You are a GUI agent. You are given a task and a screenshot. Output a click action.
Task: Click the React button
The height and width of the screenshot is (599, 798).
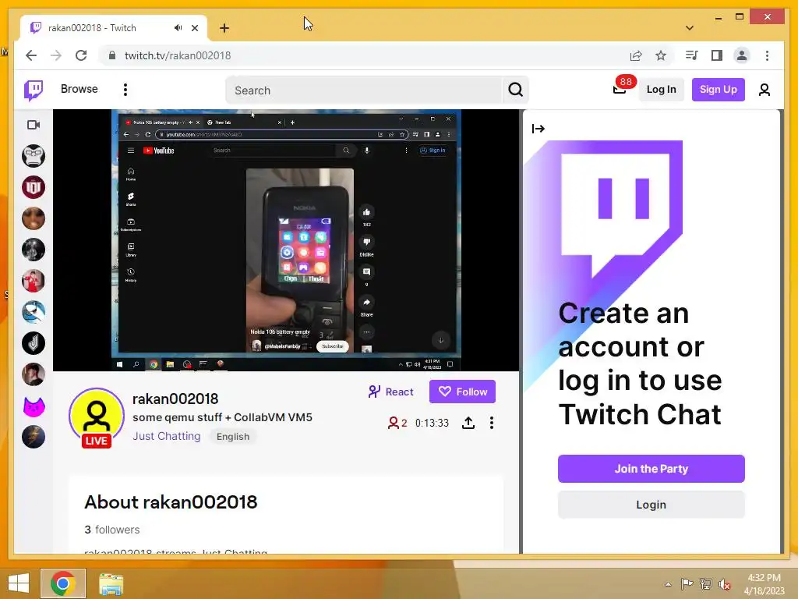coord(391,392)
